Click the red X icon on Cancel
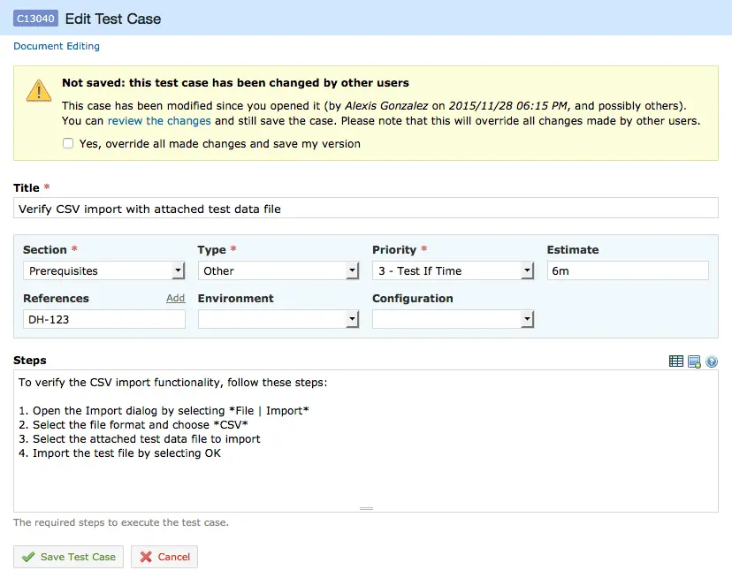Image resolution: width=732 pixels, height=578 pixels. coord(146,557)
